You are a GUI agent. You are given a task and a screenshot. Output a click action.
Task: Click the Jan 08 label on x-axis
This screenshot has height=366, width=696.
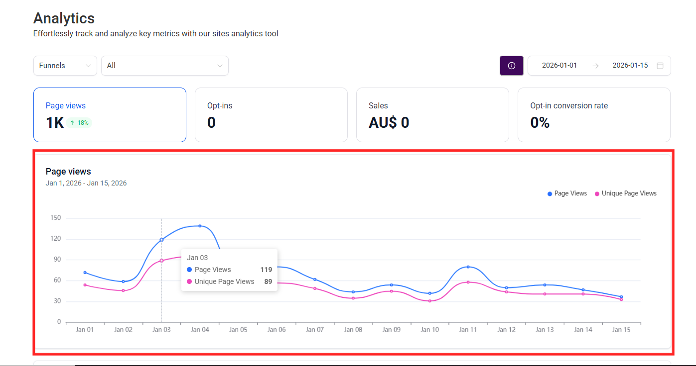click(x=353, y=330)
